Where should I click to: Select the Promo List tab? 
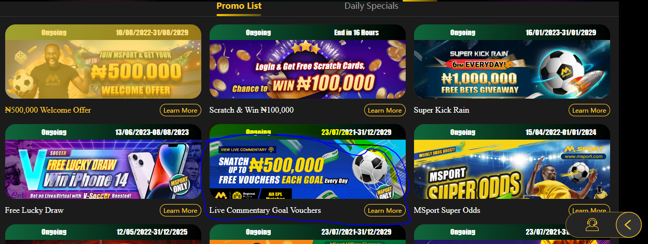[239, 6]
